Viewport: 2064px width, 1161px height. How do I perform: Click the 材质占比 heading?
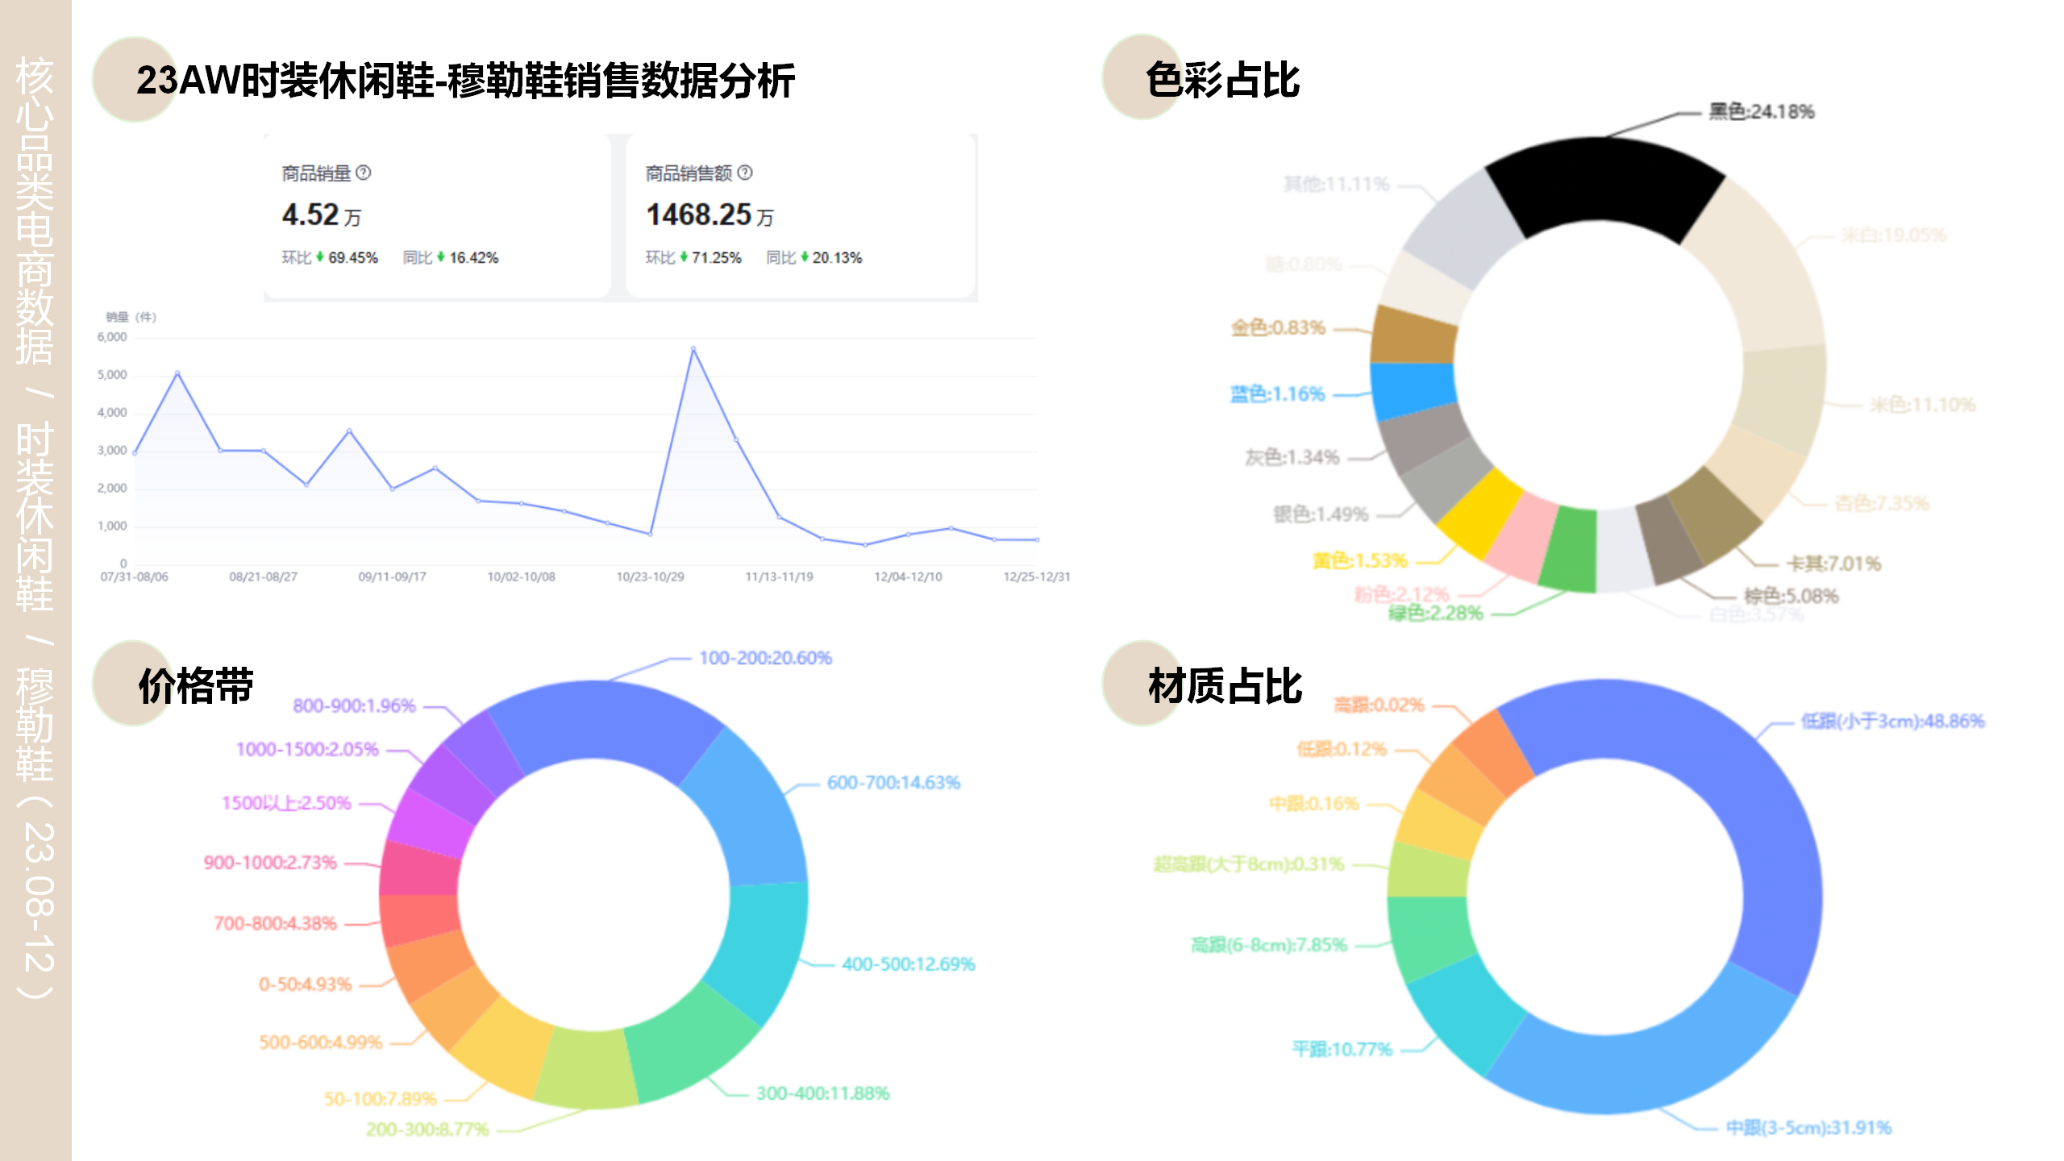click(x=1225, y=686)
